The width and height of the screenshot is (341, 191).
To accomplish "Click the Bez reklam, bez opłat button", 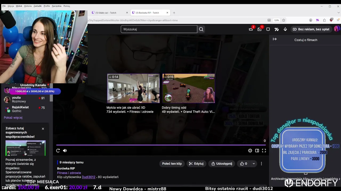I will pyautogui.click(x=311, y=29).
